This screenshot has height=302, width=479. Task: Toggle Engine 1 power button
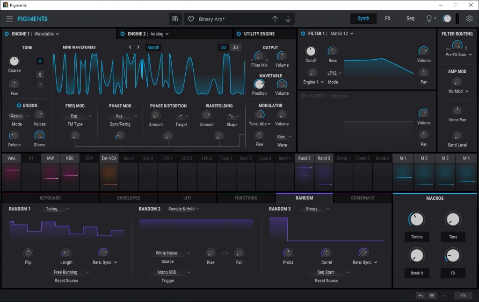tap(7, 34)
